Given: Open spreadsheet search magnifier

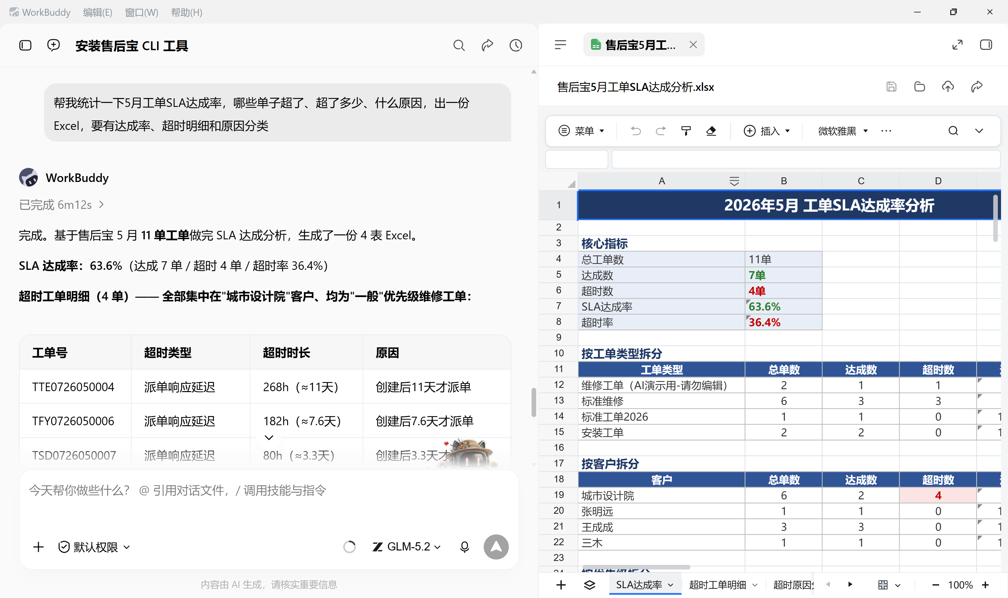Looking at the screenshot, I should tap(953, 131).
